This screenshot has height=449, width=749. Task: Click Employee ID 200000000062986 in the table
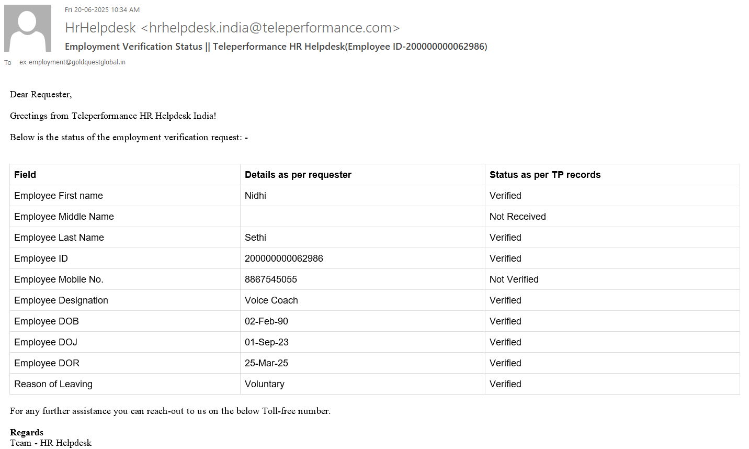(283, 259)
